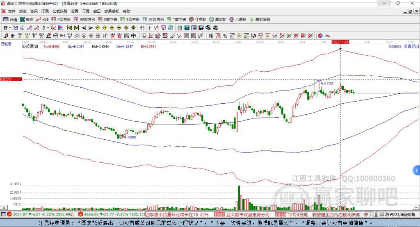Jump to first bar icon
The image size is (420, 227).
point(69,28)
